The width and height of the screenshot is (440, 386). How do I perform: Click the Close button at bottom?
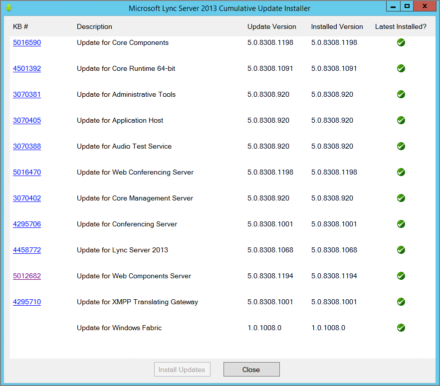251,370
